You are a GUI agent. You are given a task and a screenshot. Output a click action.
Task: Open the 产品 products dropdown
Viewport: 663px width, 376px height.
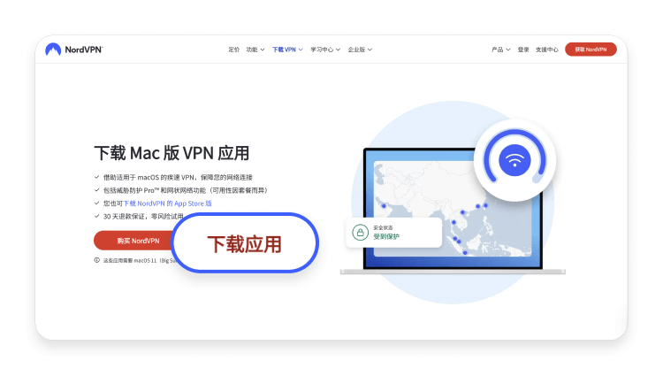(500, 50)
